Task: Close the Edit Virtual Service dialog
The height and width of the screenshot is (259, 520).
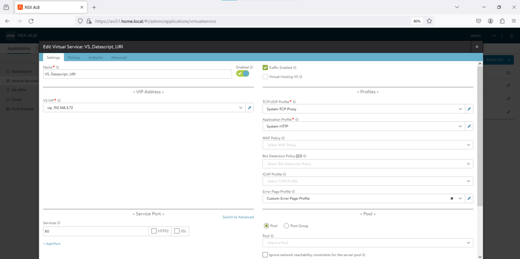Action: tap(477, 46)
